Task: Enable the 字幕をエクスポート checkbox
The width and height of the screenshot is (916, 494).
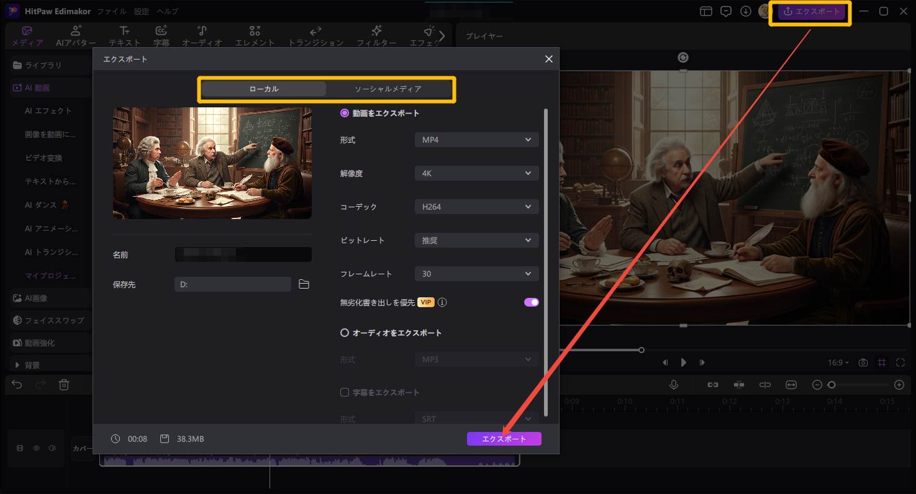Action: coord(345,392)
